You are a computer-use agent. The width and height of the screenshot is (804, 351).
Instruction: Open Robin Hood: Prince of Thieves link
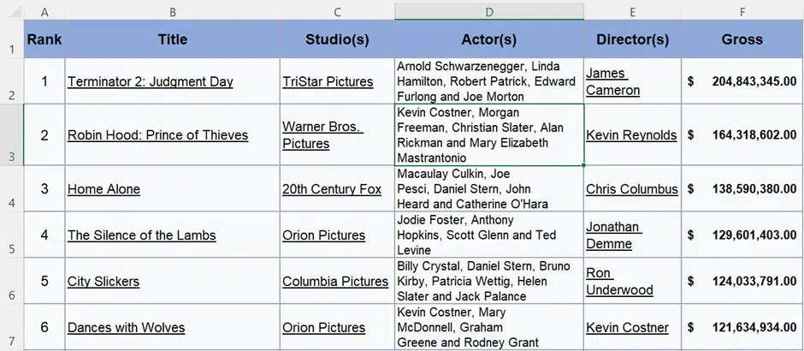pyautogui.click(x=158, y=135)
